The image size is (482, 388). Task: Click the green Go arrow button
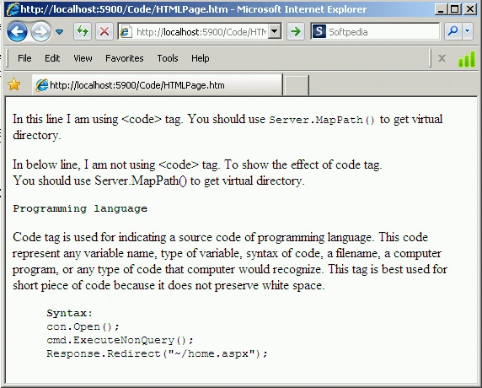(296, 31)
